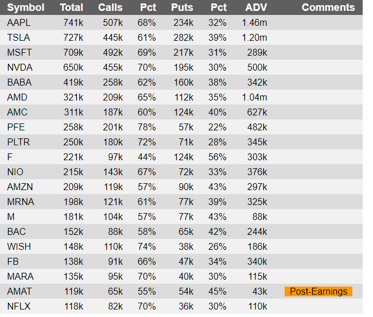Choose the AMD ticker
This screenshot has height=317, width=373.
[17, 97]
